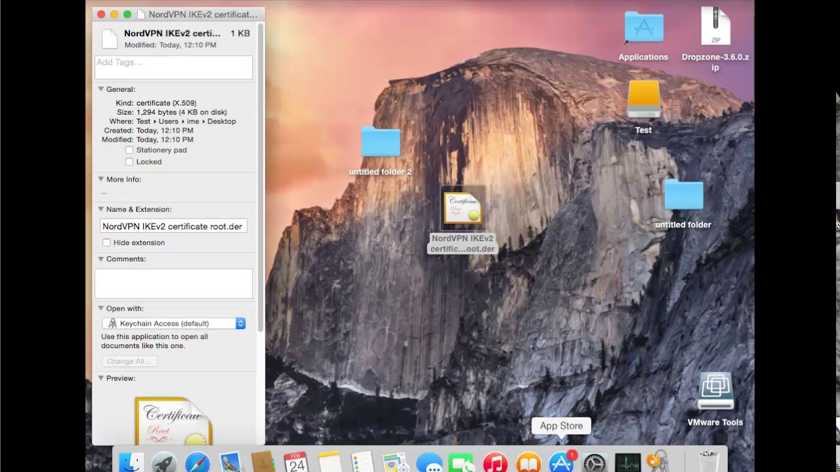Collapse the Name & Extension section
This screenshot has width=840, height=472.
tap(101, 209)
